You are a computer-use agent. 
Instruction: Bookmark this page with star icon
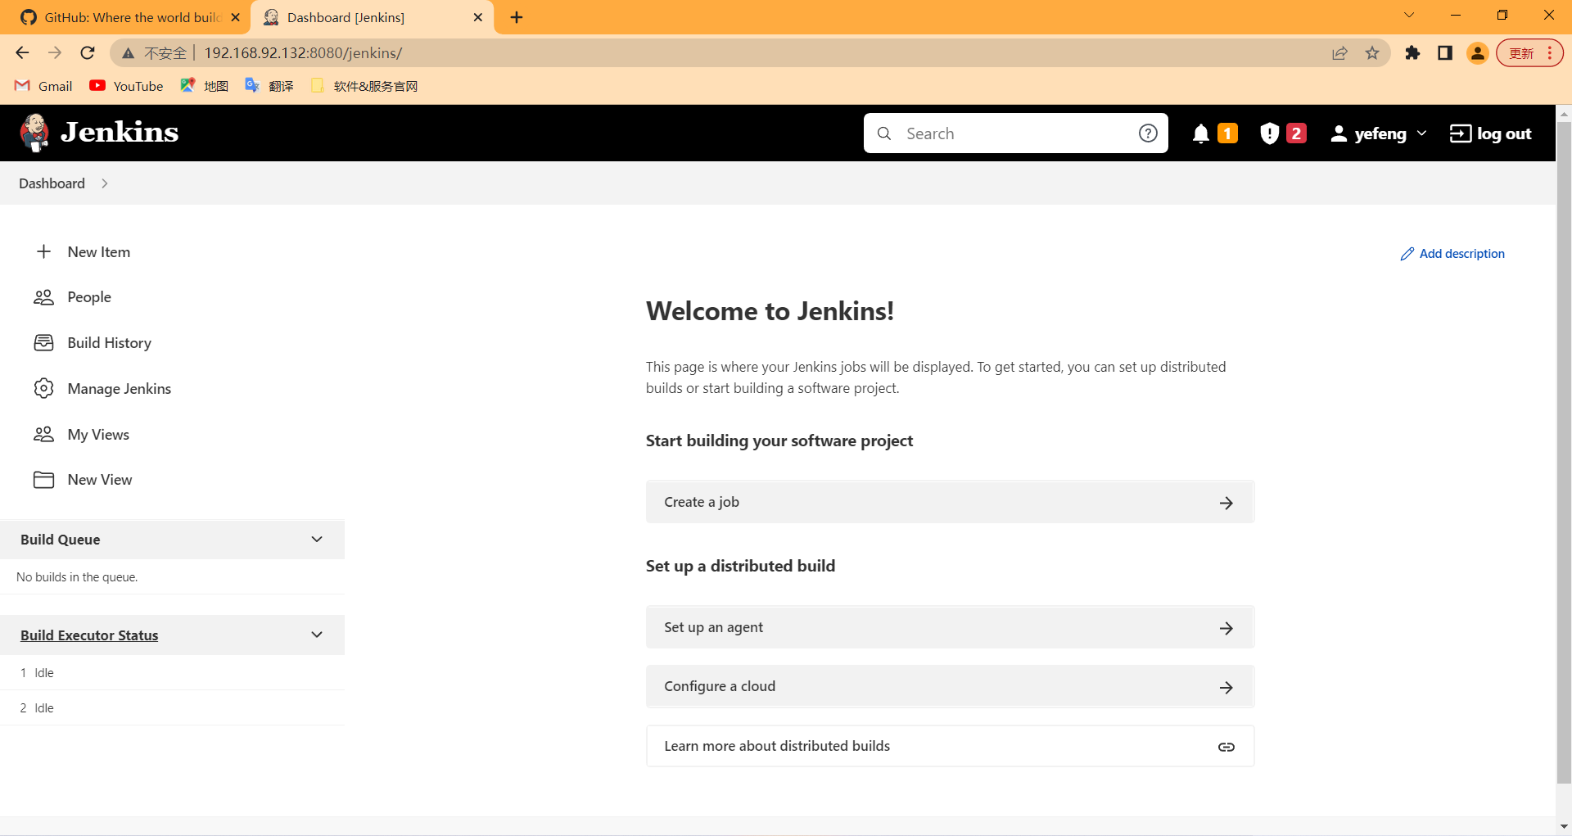coord(1372,53)
